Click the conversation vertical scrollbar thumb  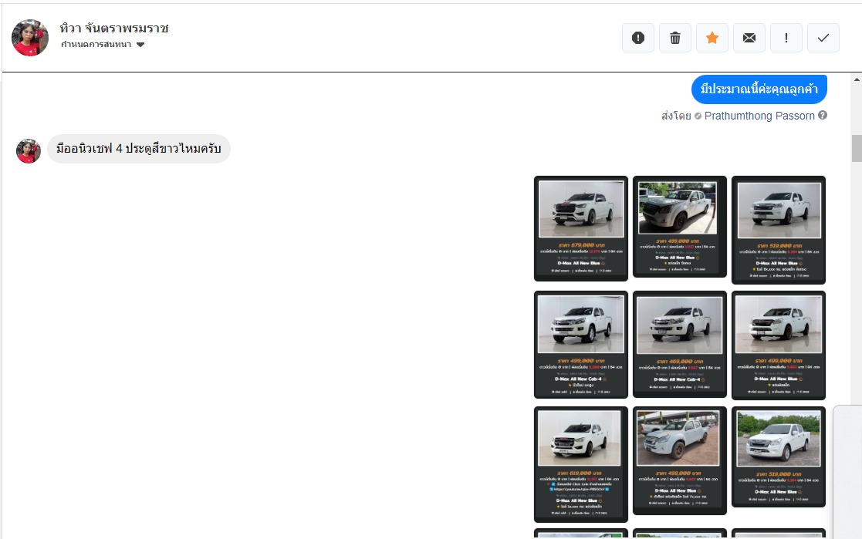tap(857, 148)
